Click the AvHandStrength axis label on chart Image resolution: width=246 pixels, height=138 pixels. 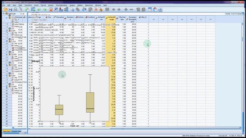[x=33, y=94]
